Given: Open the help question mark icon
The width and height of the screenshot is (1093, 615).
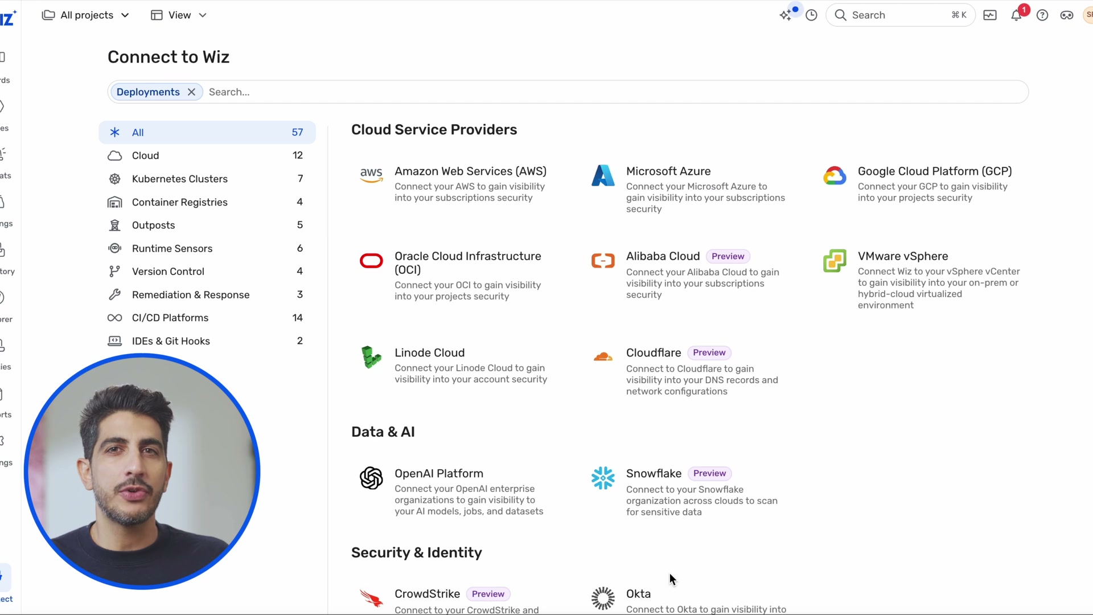Looking at the screenshot, I should pyautogui.click(x=1042, y=15).
